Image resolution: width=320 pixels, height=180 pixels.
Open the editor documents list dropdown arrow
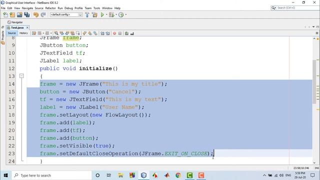point(313,27)
